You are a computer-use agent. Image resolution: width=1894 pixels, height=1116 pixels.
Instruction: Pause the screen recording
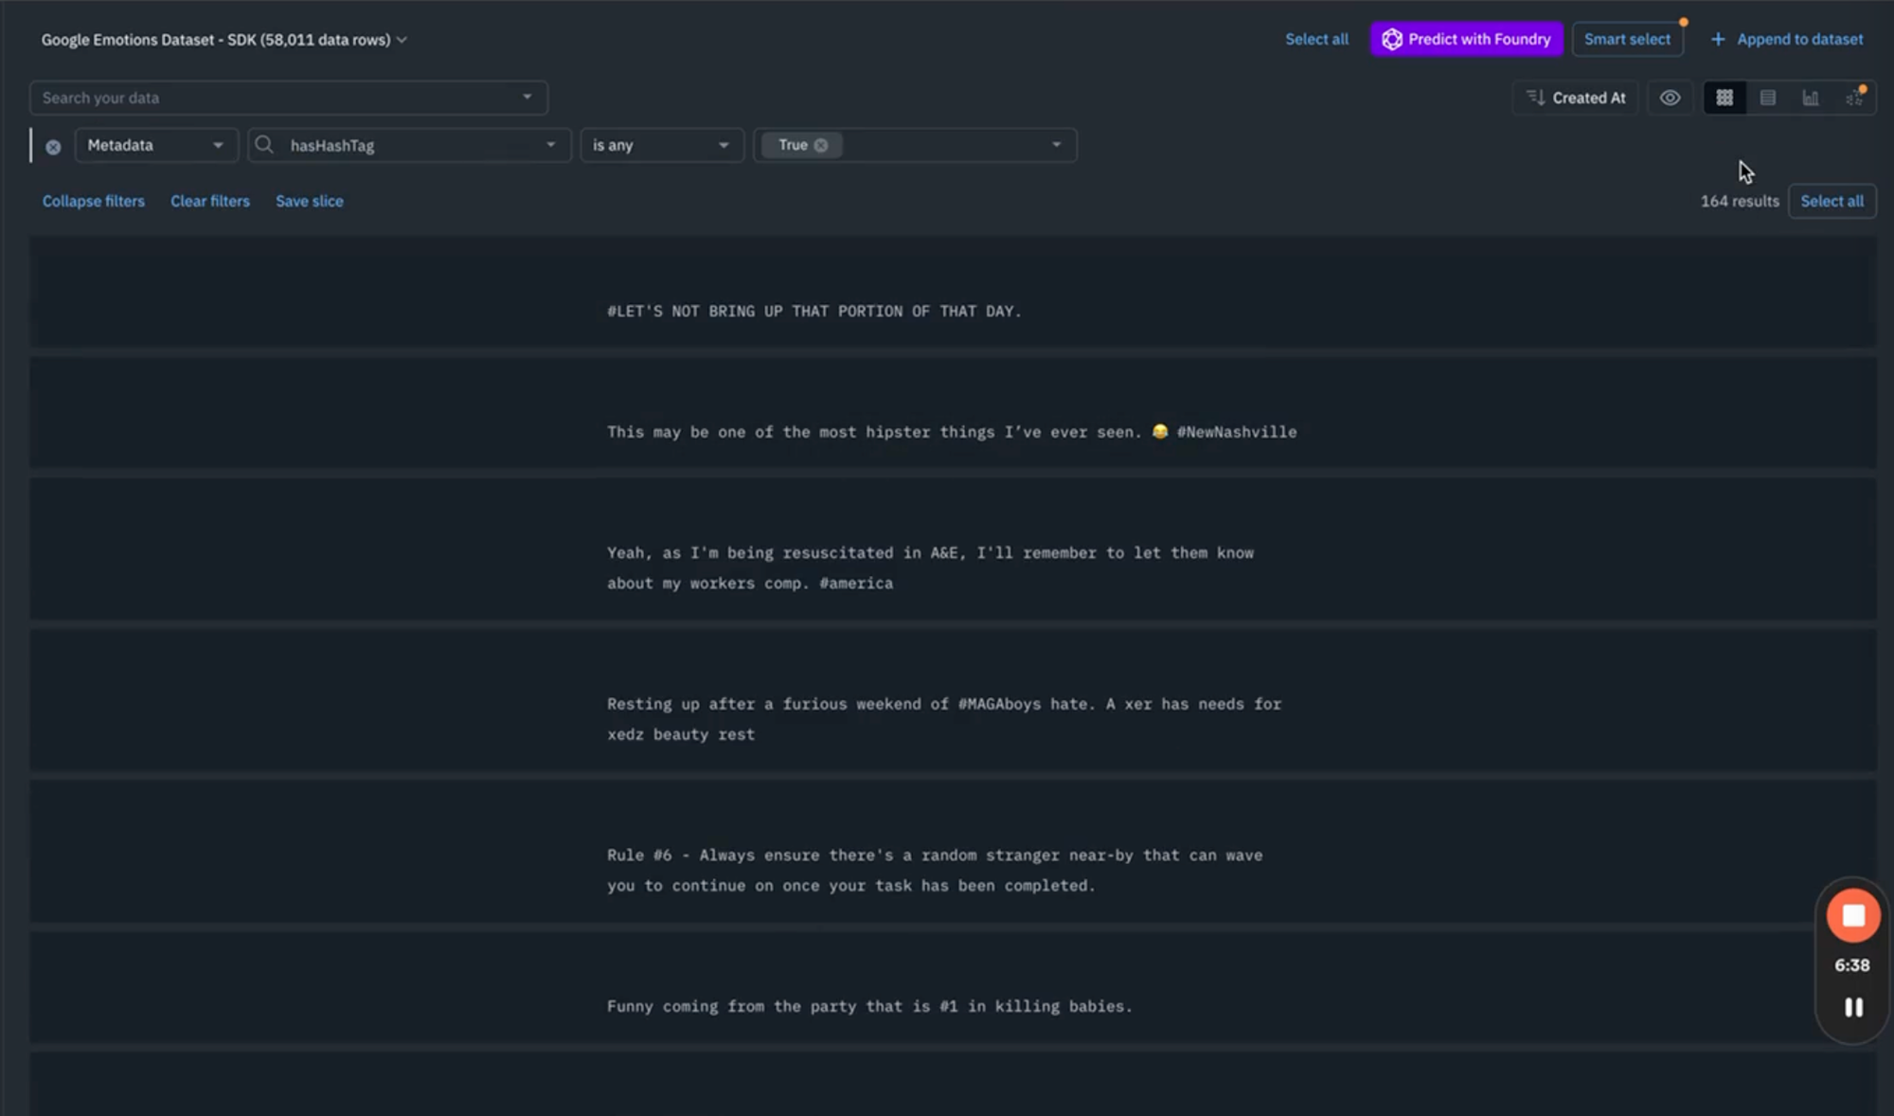[x=1852, y=1007]
